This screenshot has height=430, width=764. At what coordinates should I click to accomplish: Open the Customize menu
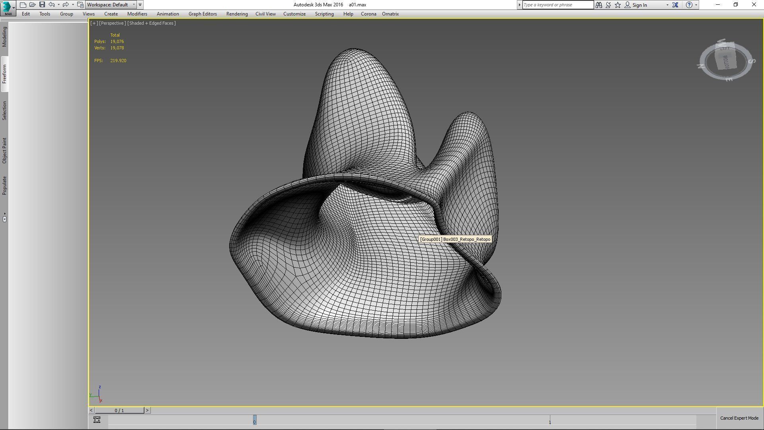(294, 14)
